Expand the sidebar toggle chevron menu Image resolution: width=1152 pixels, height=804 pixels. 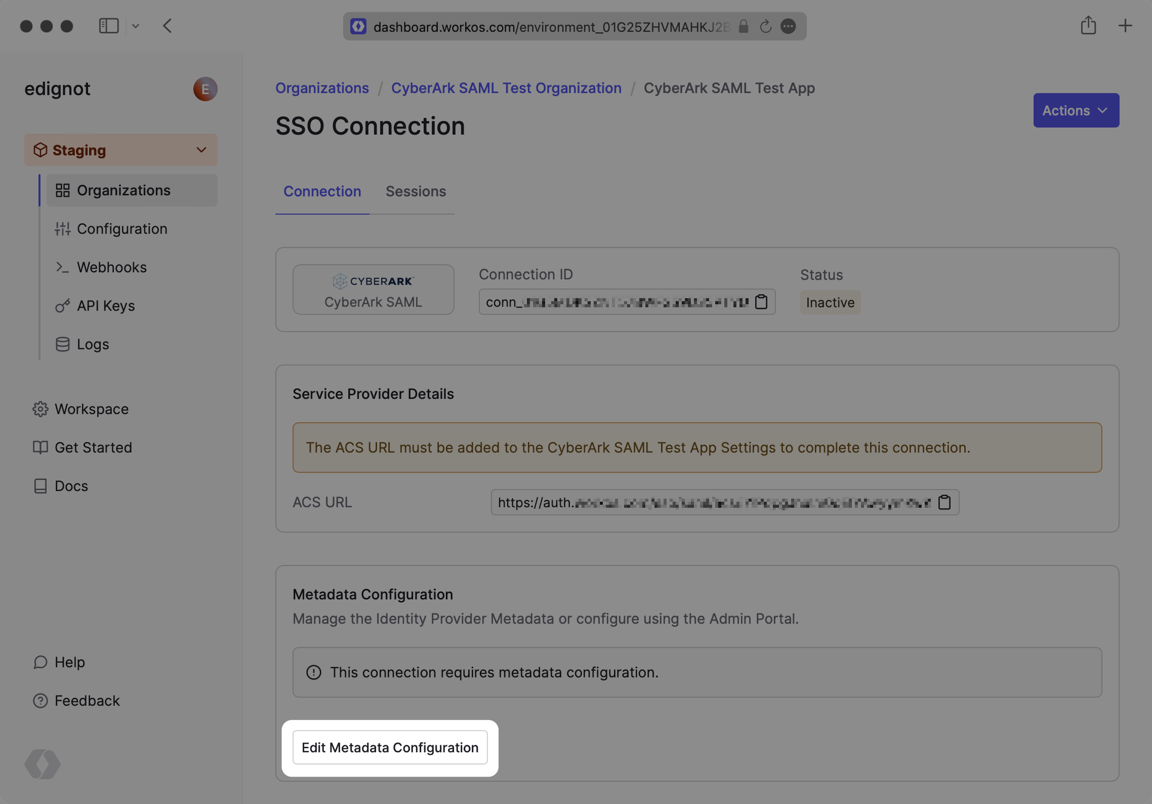pyautogui.click(x=136, y=26)
